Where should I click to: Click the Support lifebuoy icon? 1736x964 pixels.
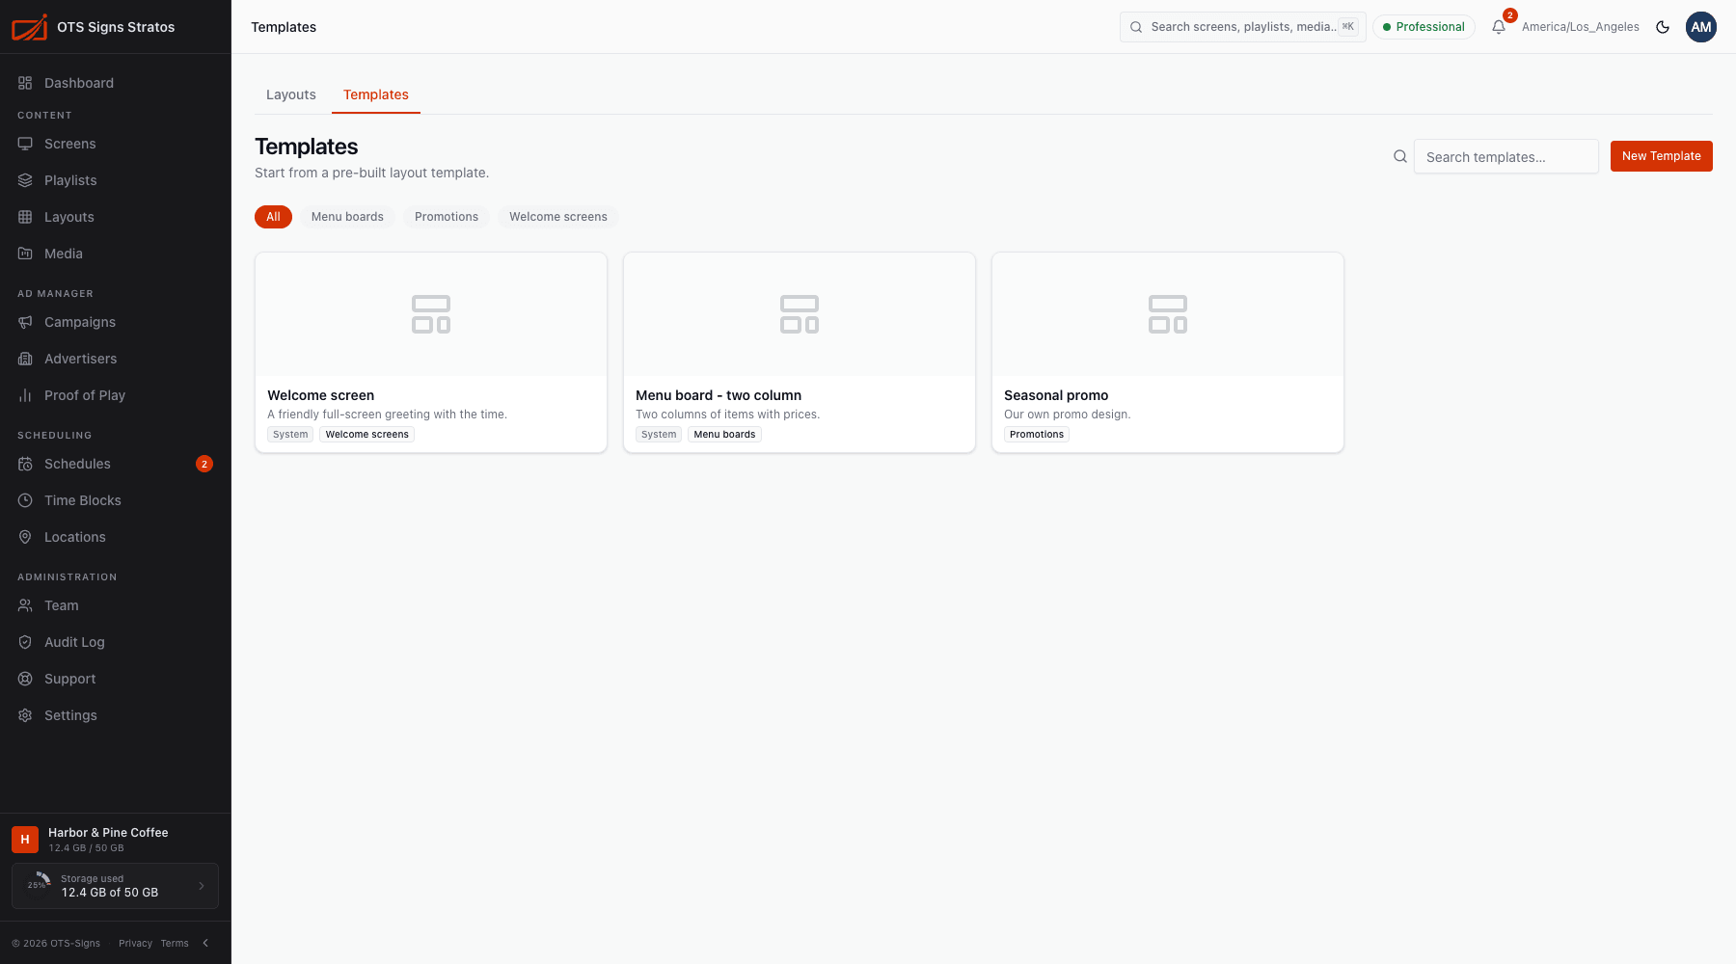click(x=25, y=679)
